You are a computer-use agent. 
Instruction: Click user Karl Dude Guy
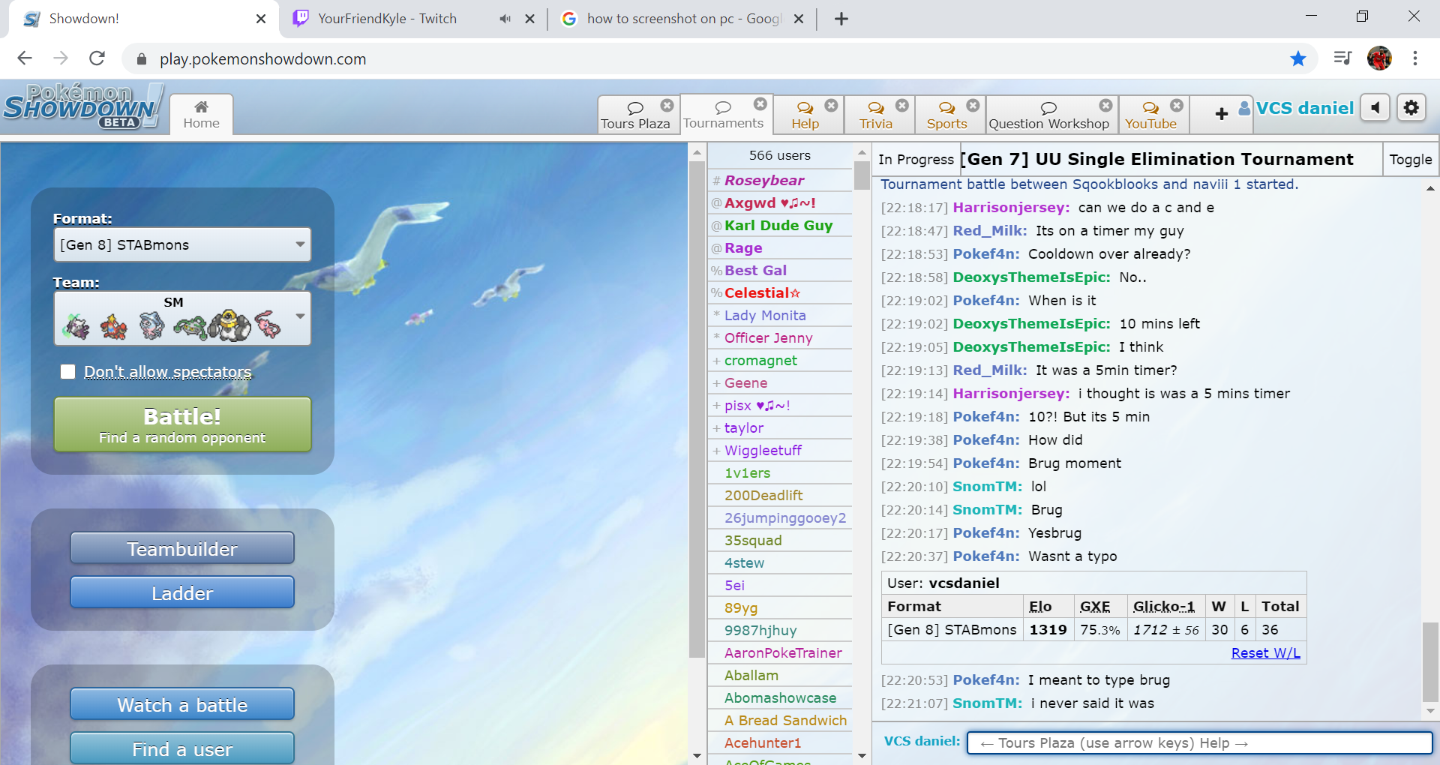[x=778, y=225]
